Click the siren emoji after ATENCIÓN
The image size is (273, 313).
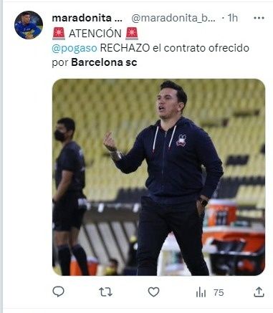point(132,34)
